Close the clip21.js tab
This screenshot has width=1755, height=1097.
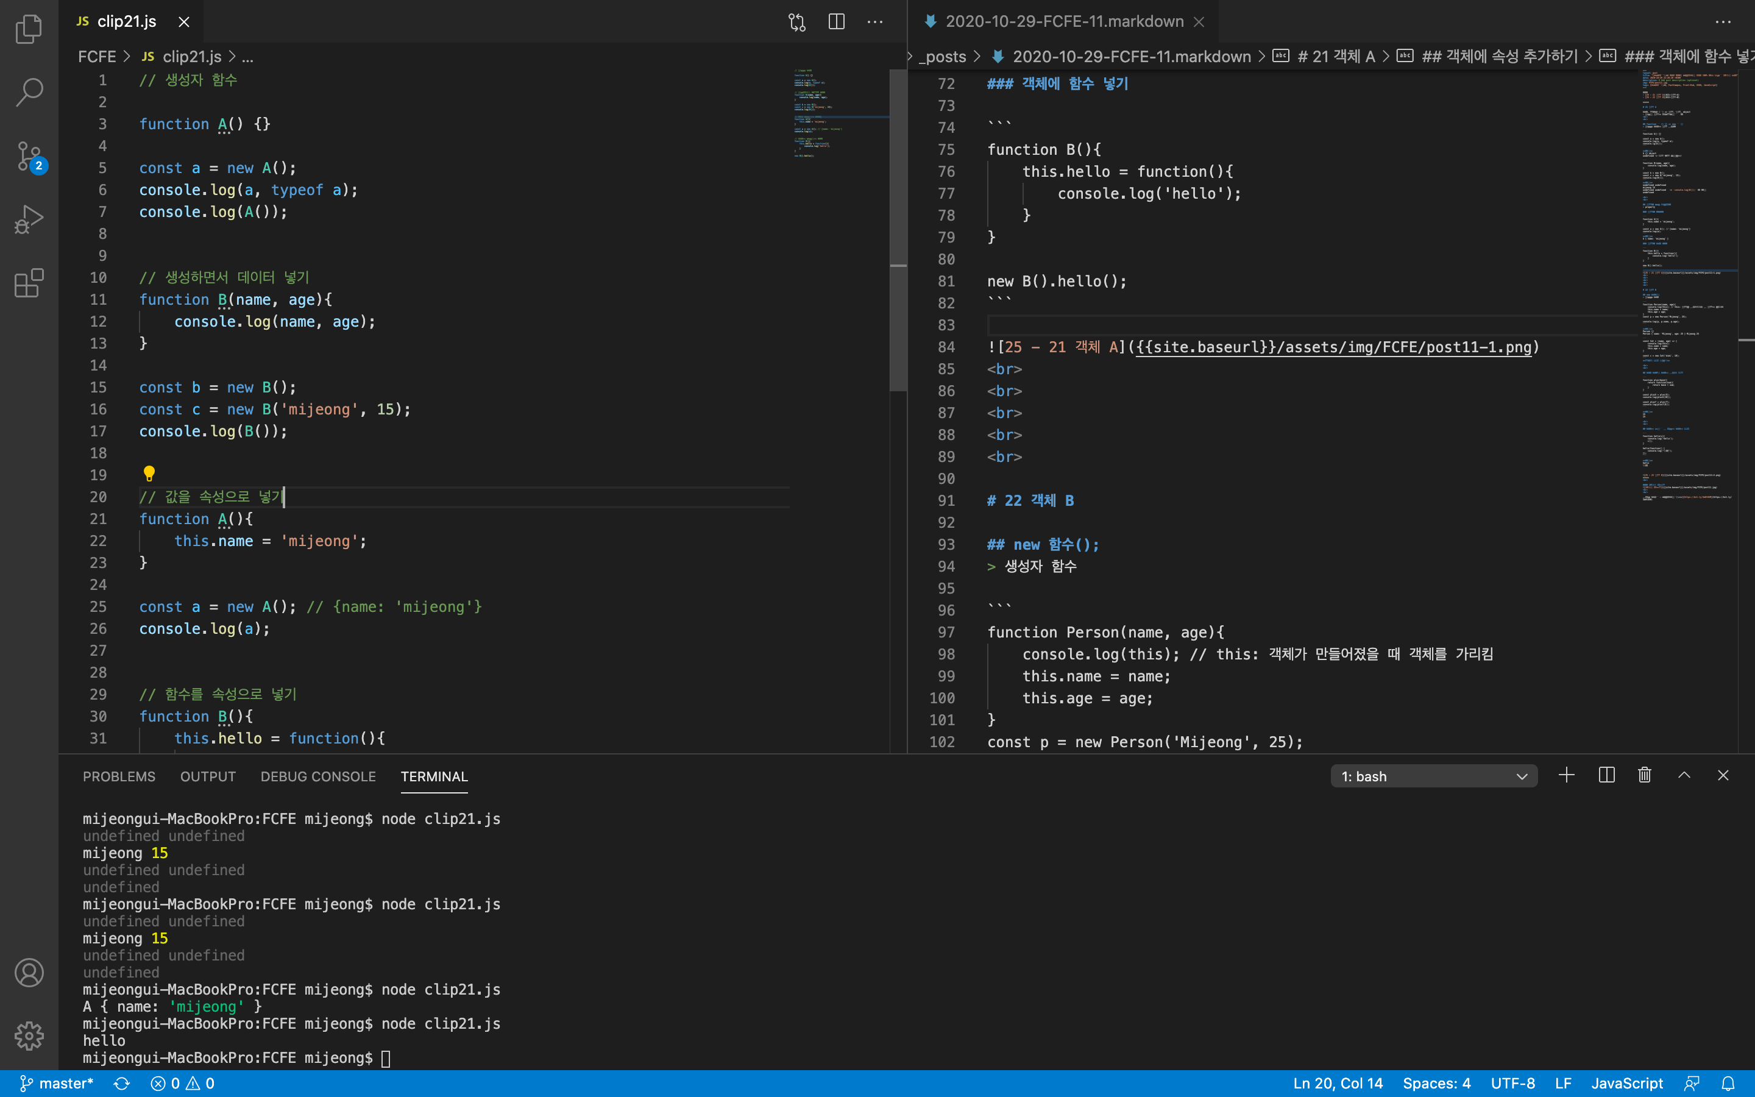[184, 22]
